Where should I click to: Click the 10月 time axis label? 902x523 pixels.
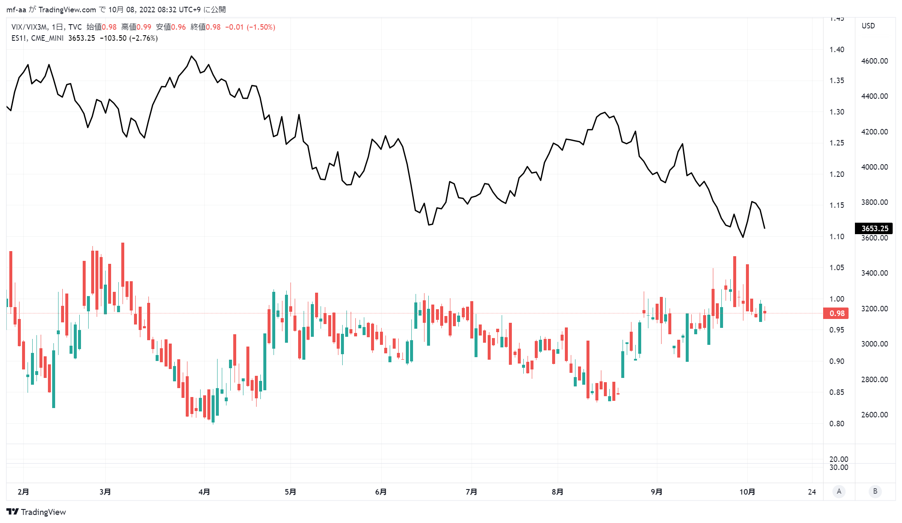point(747,492)
